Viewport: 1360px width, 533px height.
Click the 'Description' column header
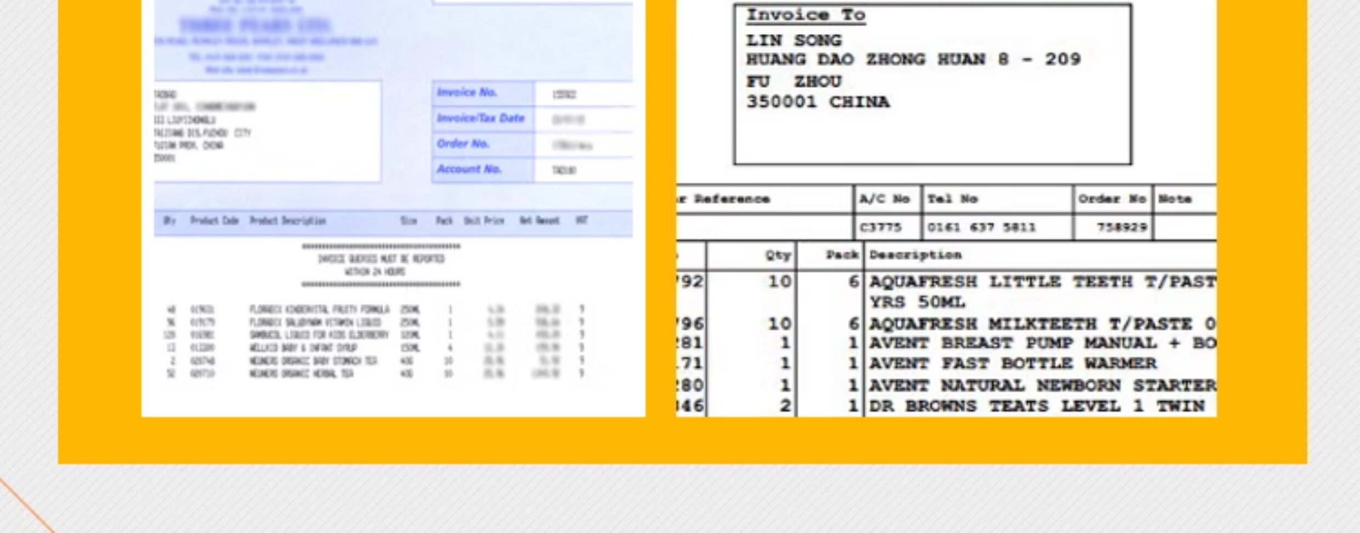(915, 256)
